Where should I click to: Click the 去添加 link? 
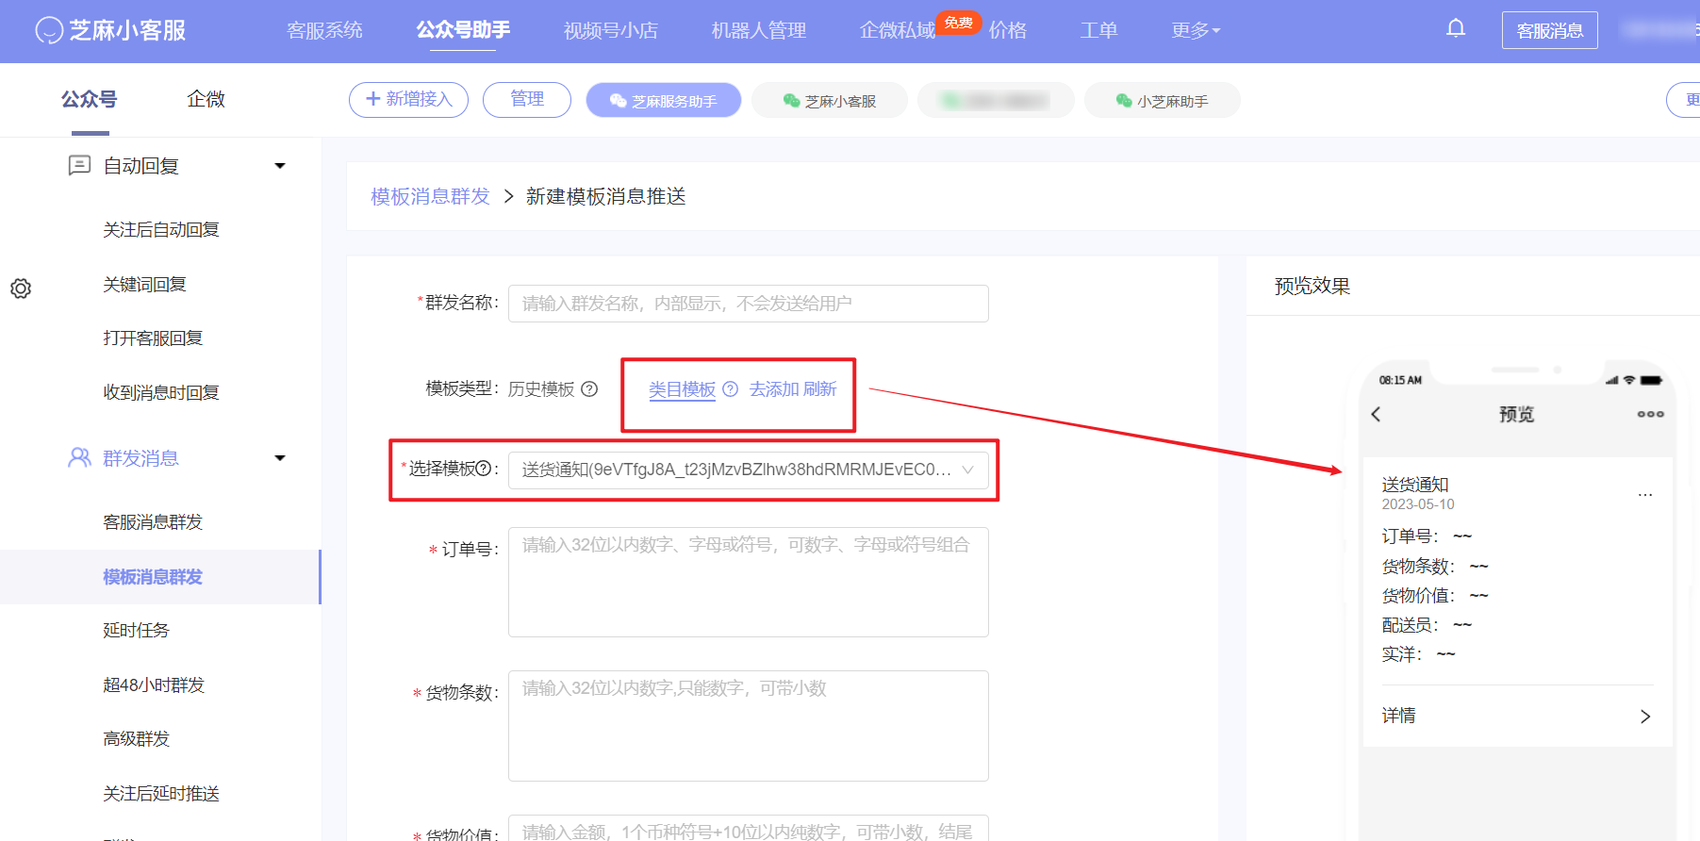(x=774, y=389)
